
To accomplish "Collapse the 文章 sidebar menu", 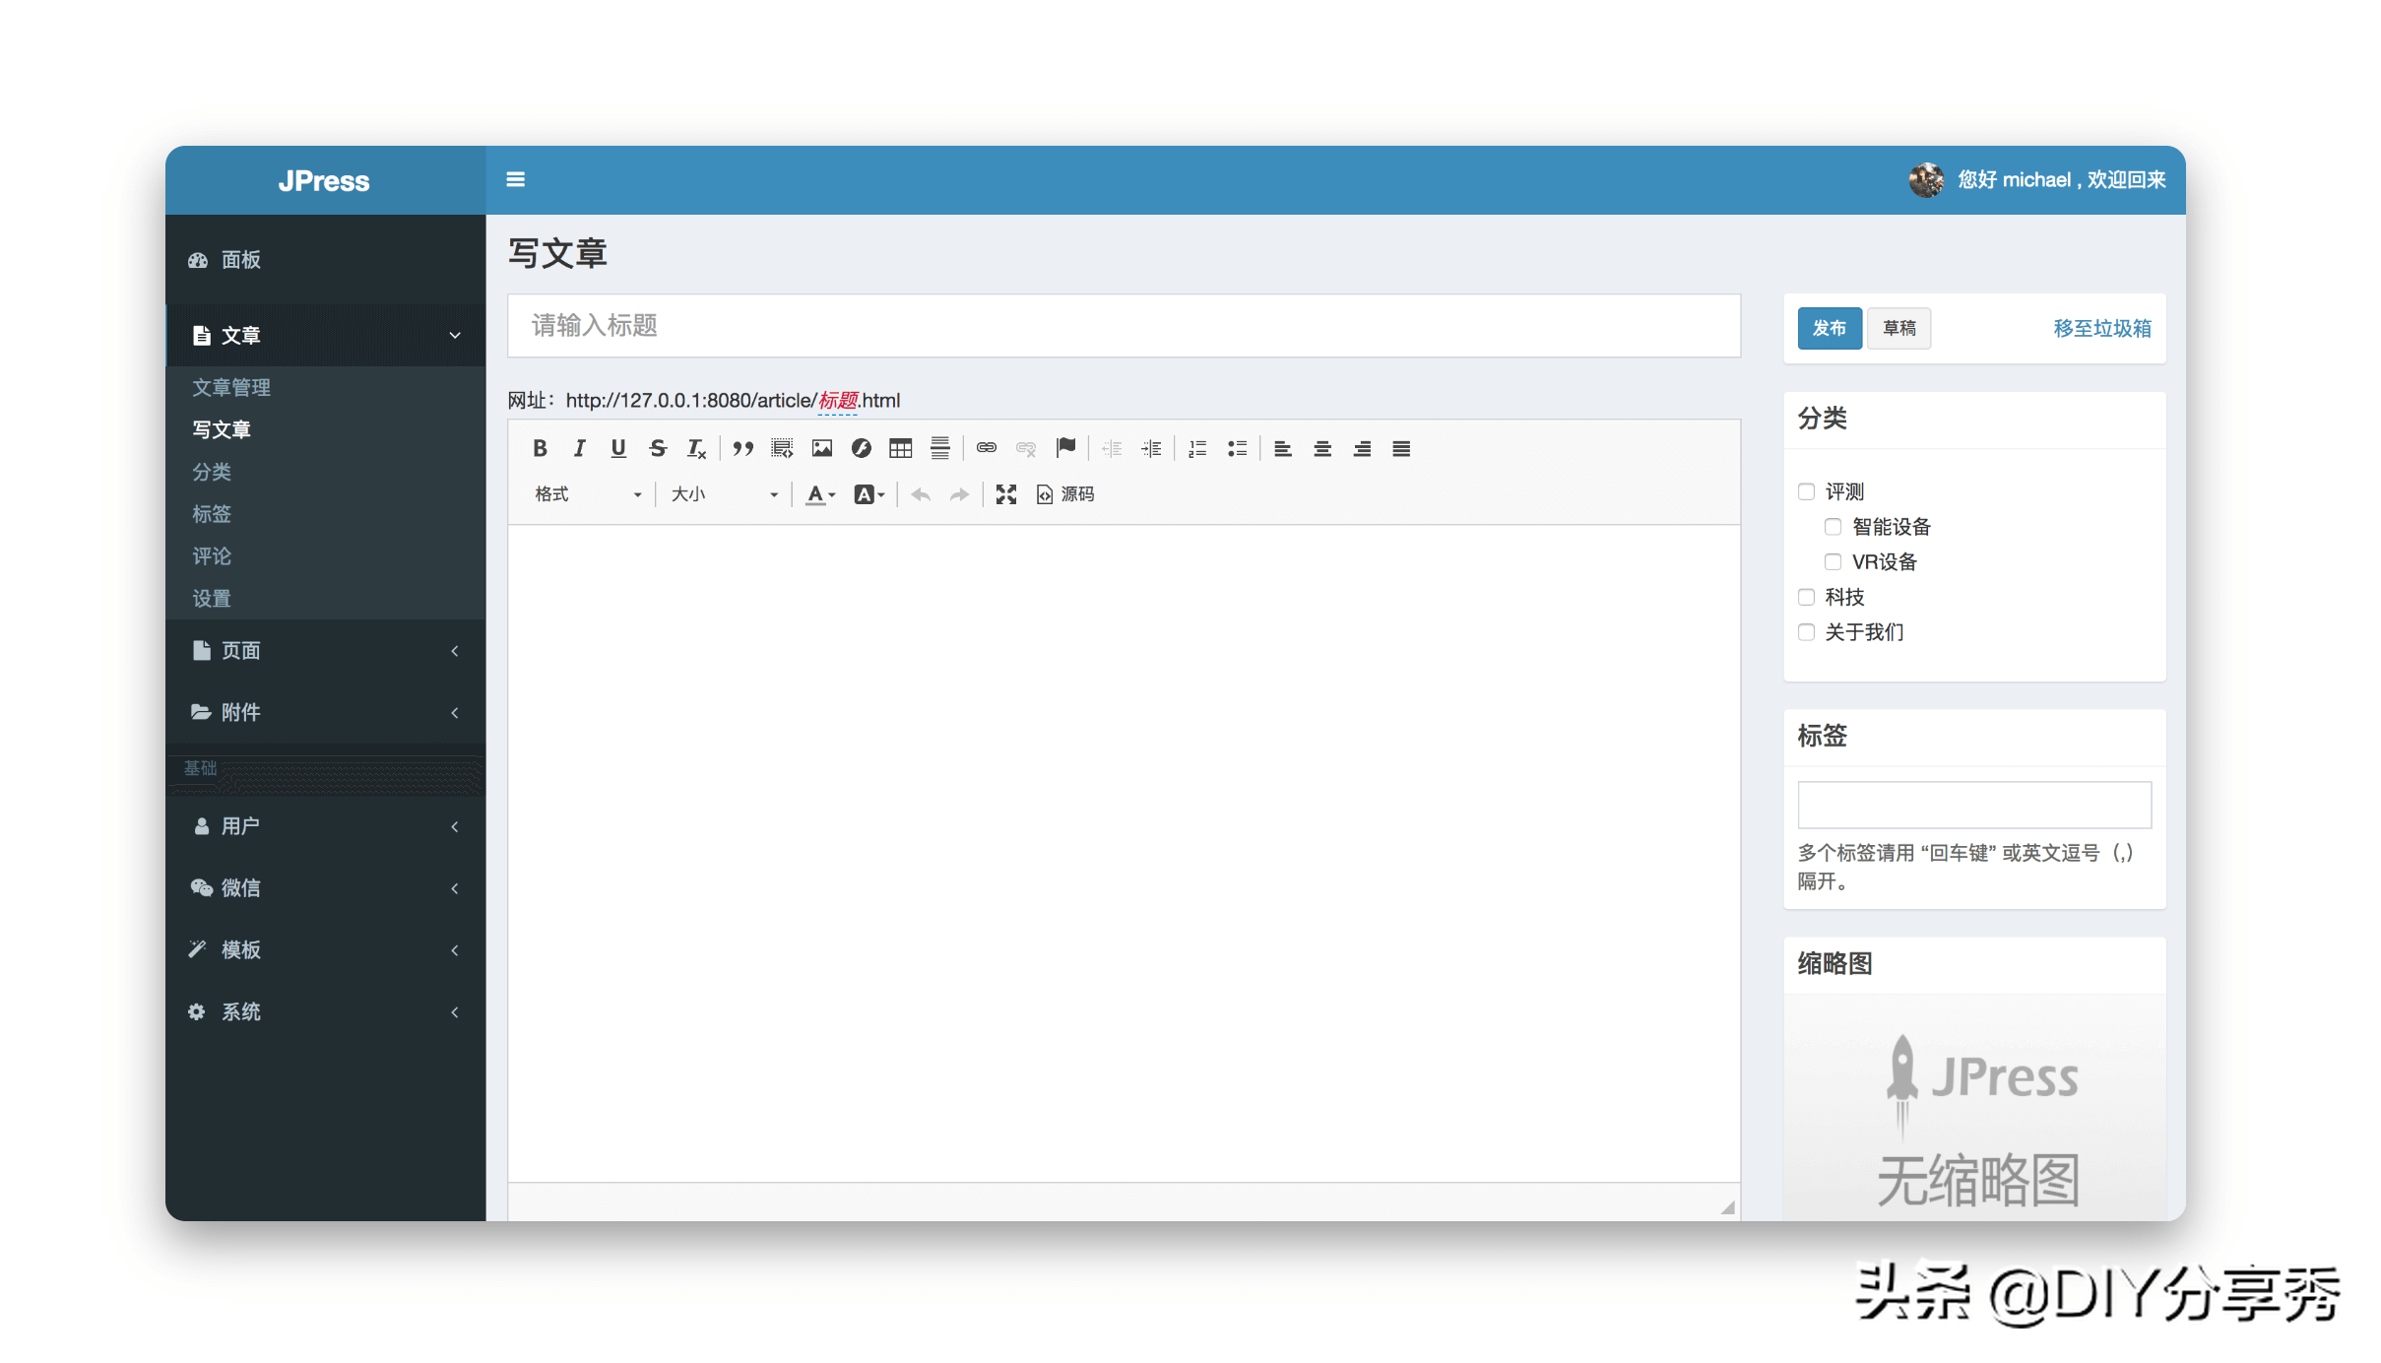I will click(326, 336).
